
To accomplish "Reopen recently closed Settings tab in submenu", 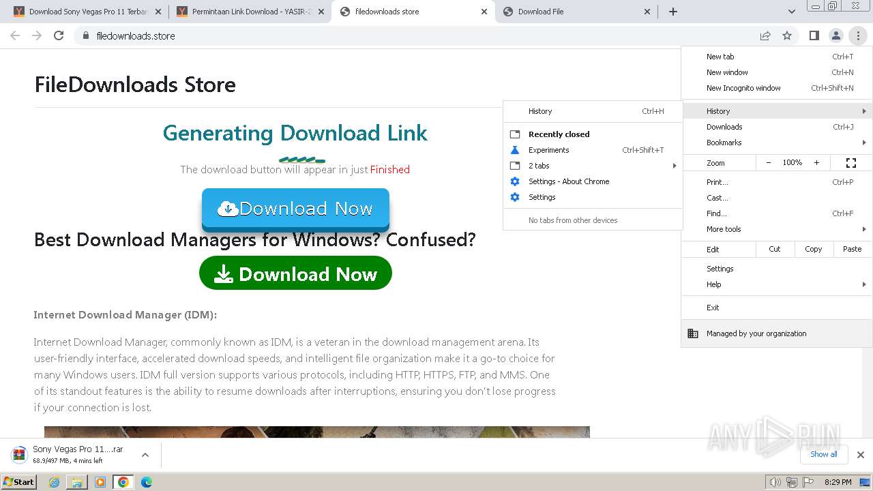I will [593, 197].
